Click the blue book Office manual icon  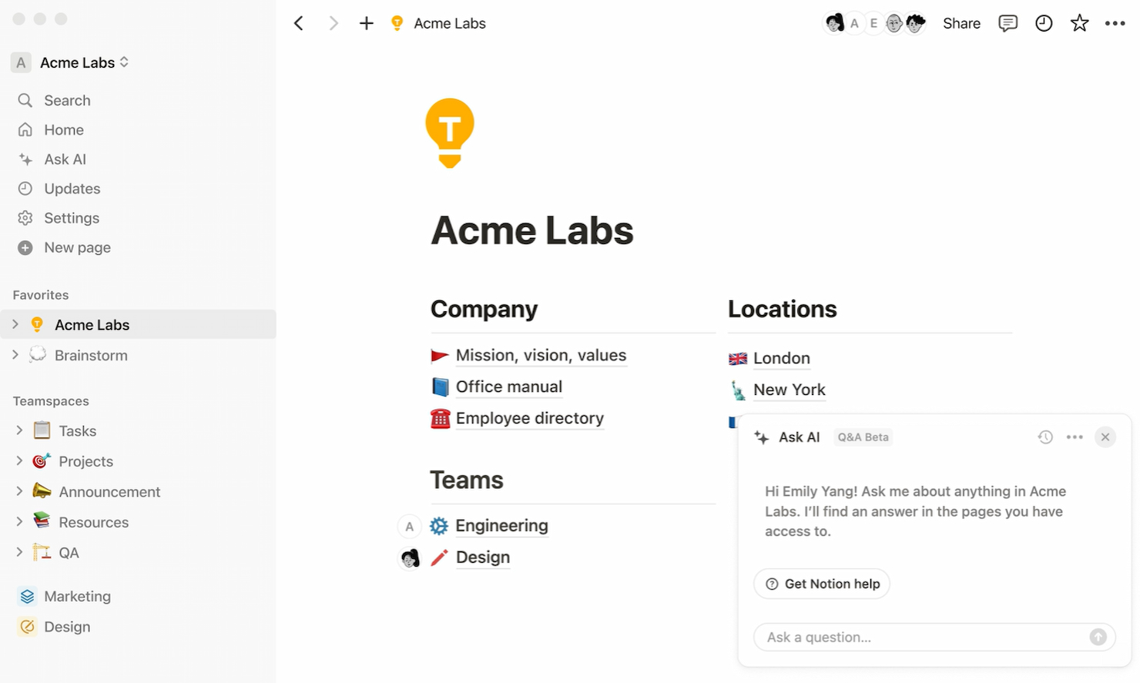(440, 387)
